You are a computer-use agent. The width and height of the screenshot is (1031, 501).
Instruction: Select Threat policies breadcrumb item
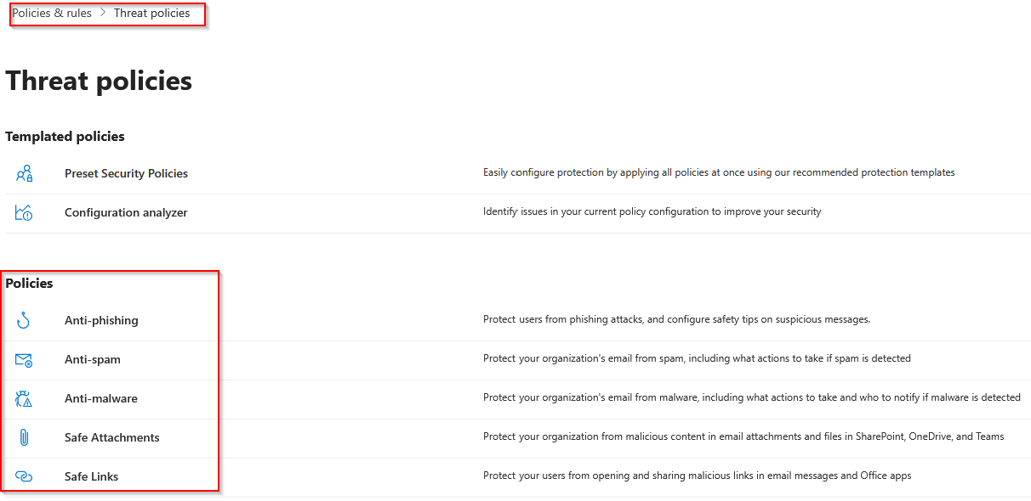click(152, 14)
